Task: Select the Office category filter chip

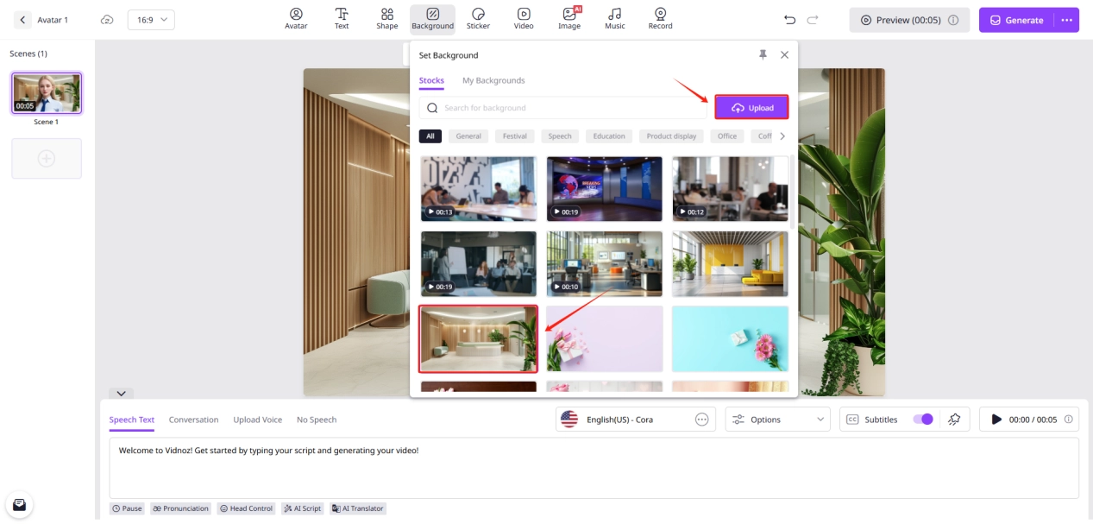Action: click(727, 136)
